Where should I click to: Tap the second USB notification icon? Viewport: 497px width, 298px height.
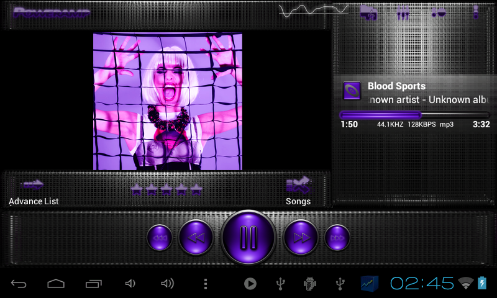coord(340,284)
